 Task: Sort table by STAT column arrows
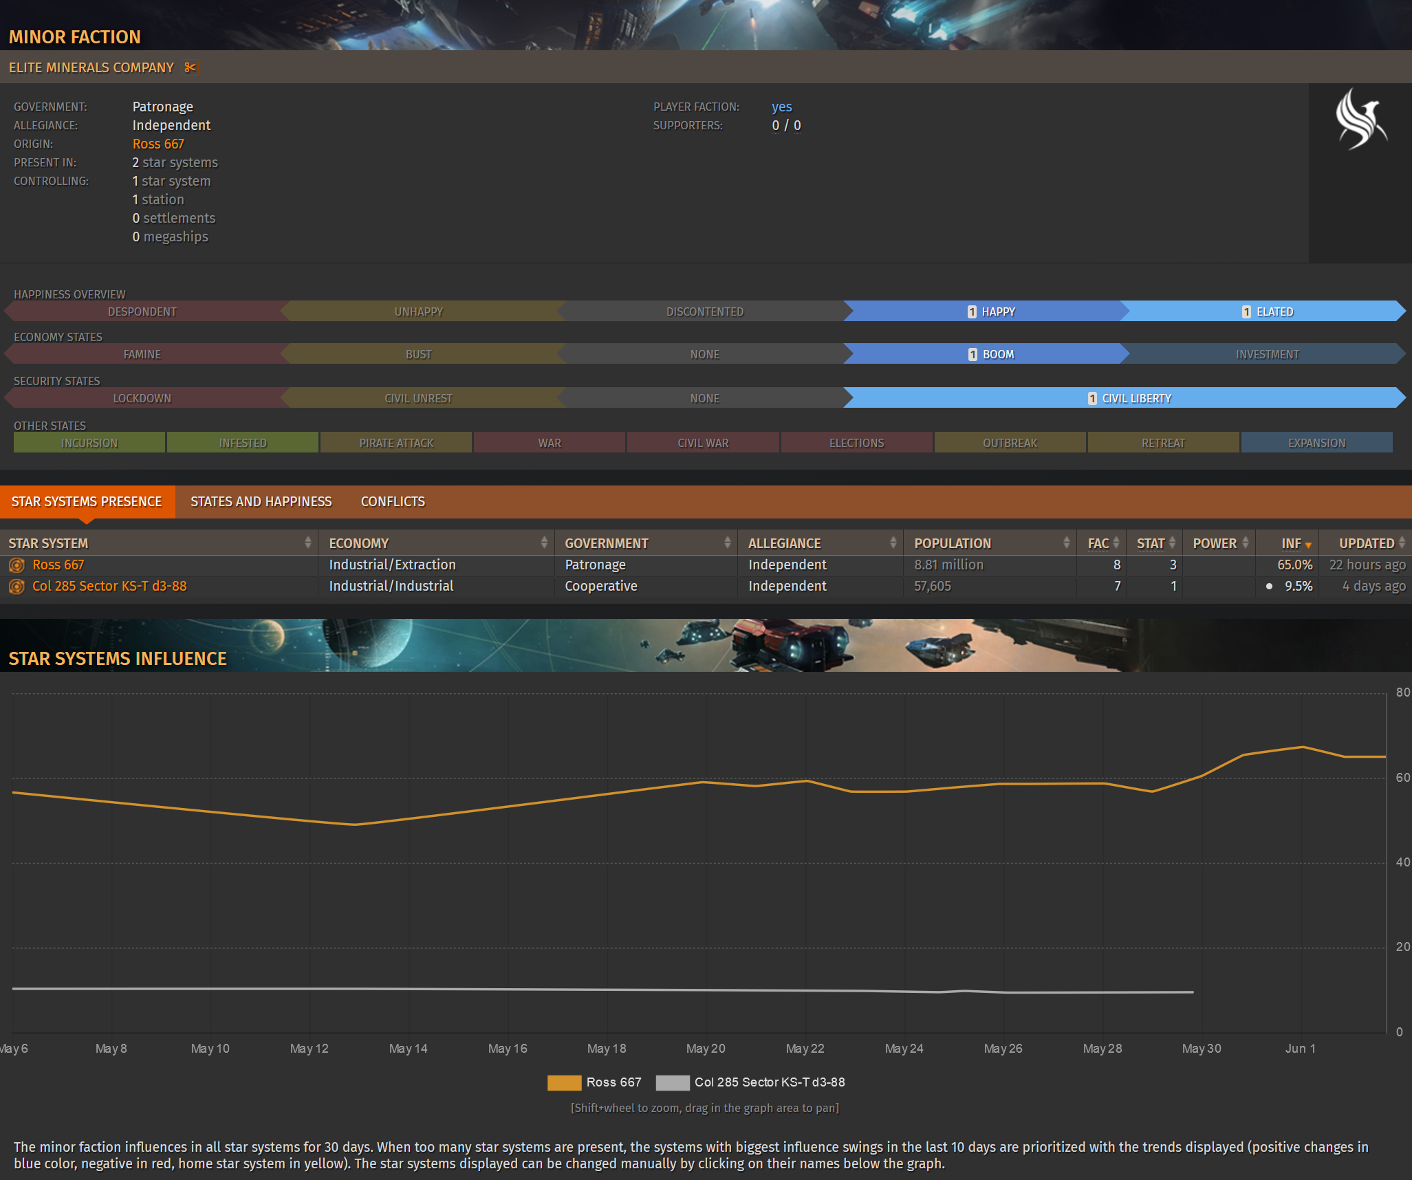[x=1172, y=543]
